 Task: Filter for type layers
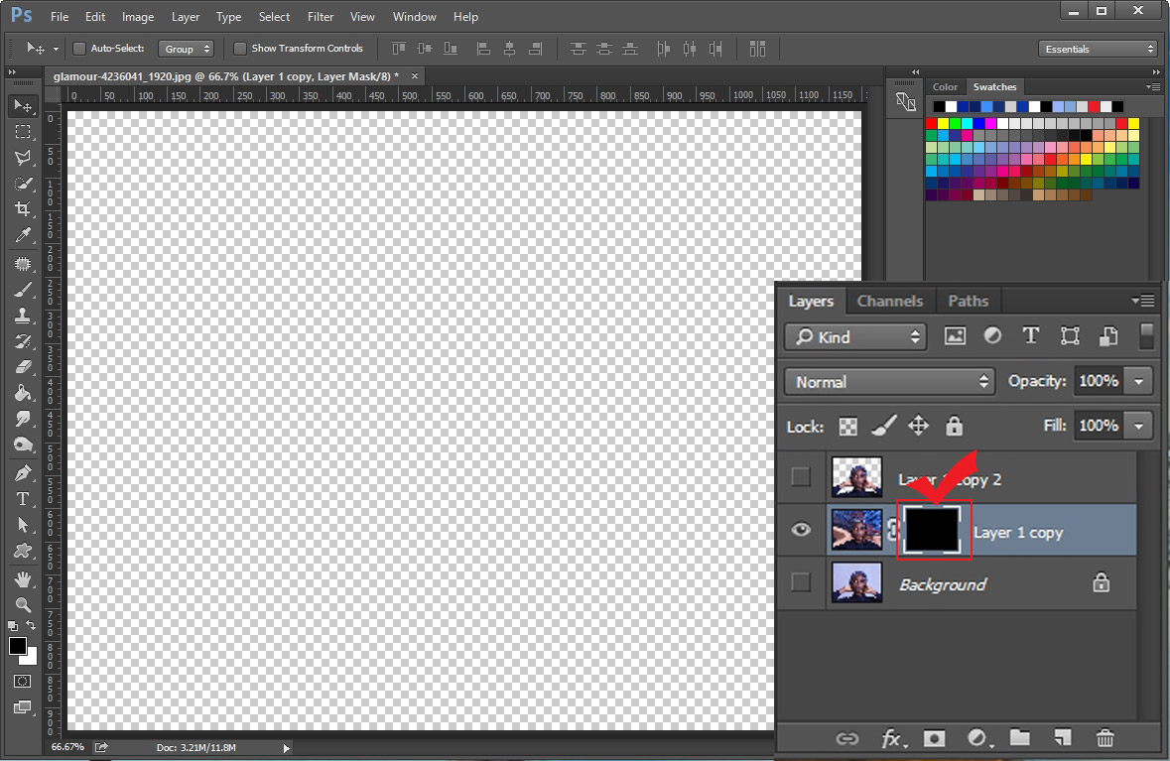[1030, 335]
